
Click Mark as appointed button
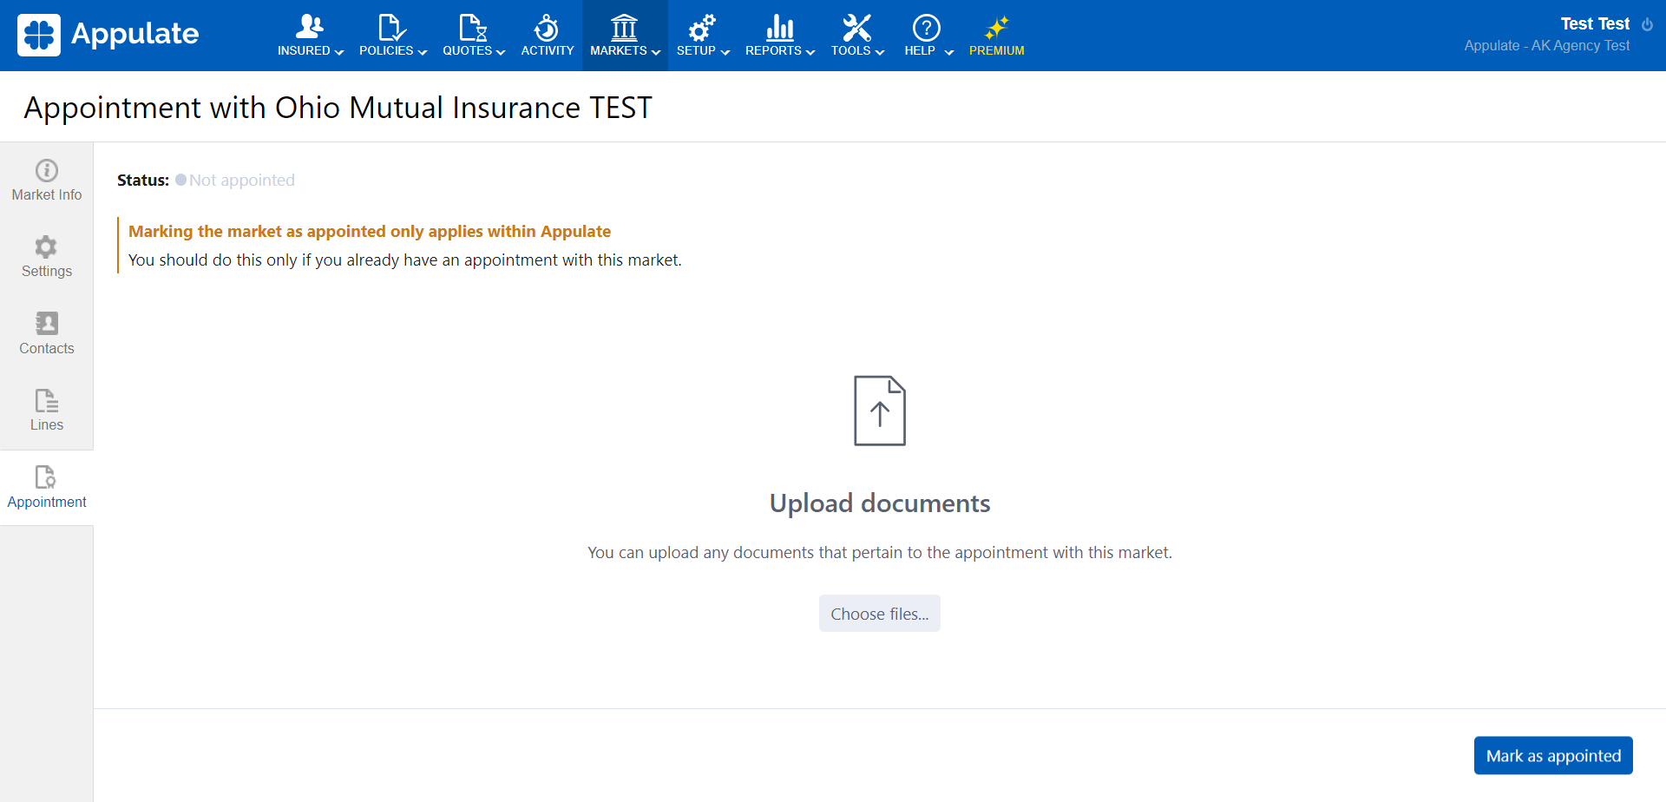click(1552, 756)
